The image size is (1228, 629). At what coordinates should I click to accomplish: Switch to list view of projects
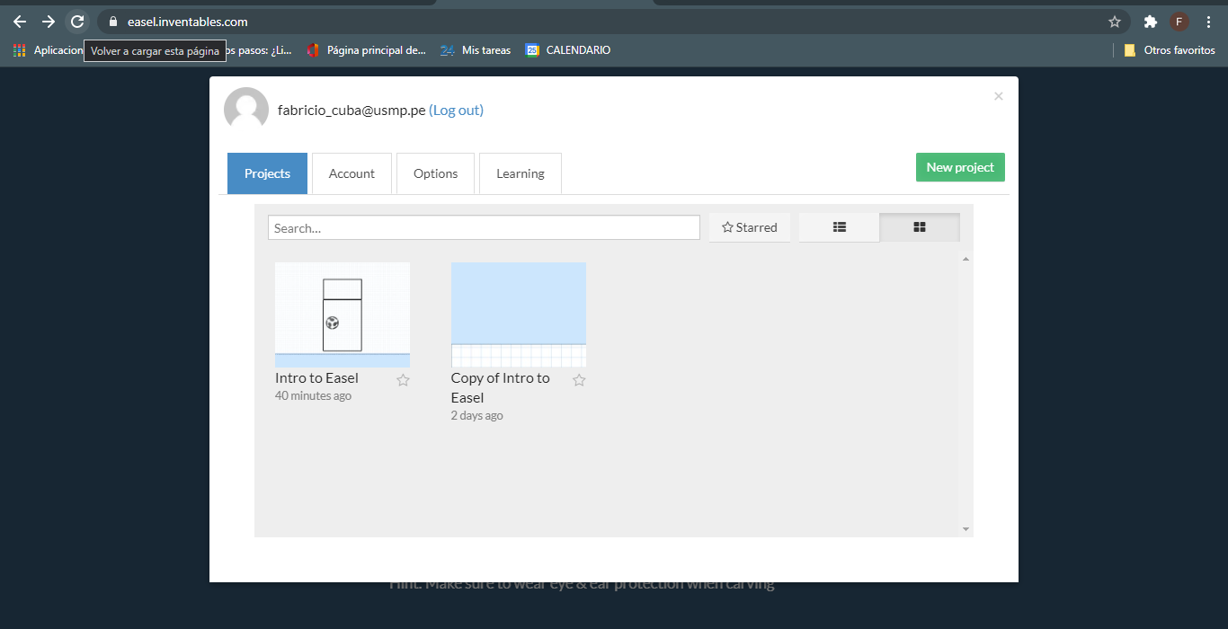pos(840,227)
